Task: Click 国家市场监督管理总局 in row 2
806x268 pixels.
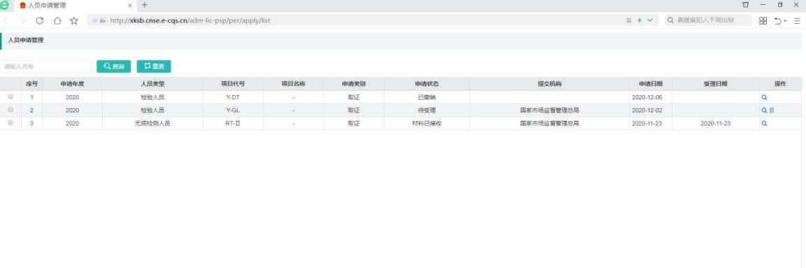Action: 549,110
